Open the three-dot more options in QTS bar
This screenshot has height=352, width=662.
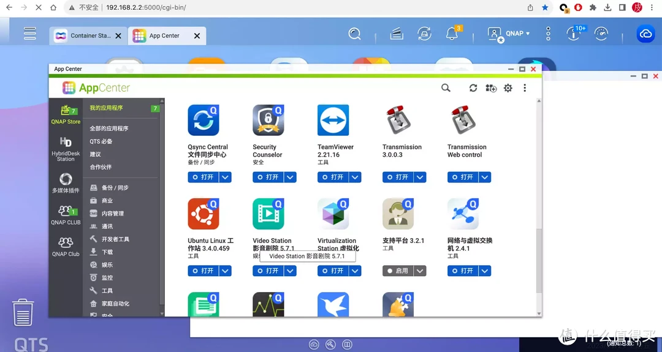[548, 34]
